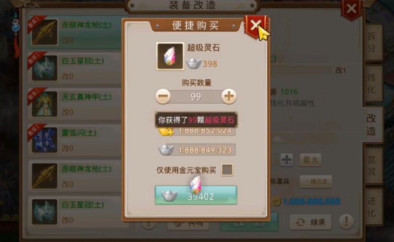This screenshot has width=394, height=242.
Task: Click the 继承 inherit button
Action: click(x=310, y=222)
